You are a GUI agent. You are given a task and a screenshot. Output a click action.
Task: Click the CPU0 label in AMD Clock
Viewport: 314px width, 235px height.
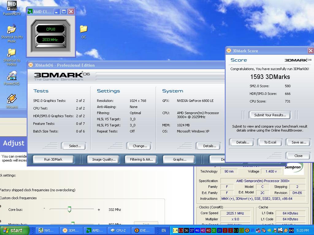[51, 29]
